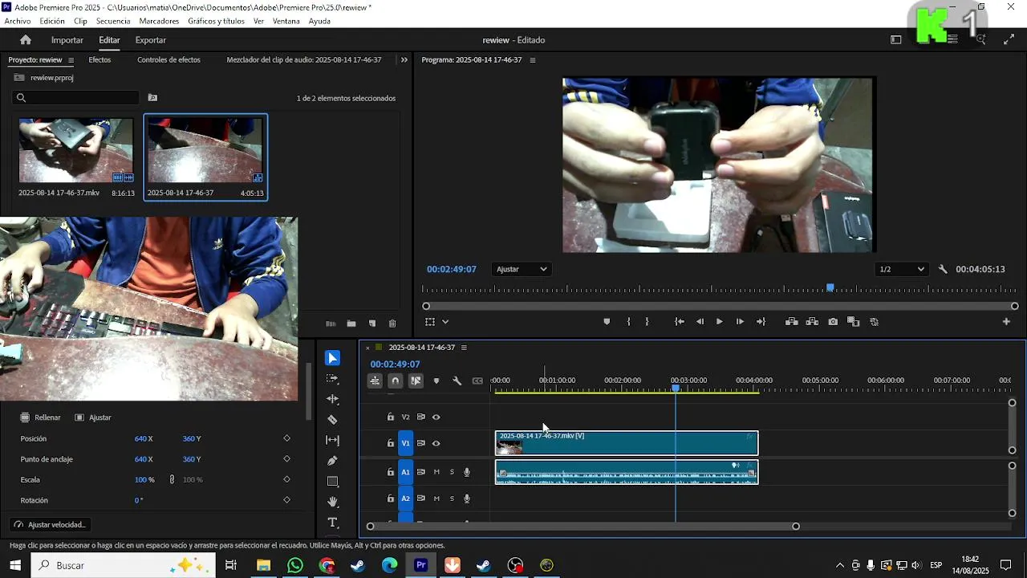Select the Slip tool

pyautogui.click(x=332, y=440)
